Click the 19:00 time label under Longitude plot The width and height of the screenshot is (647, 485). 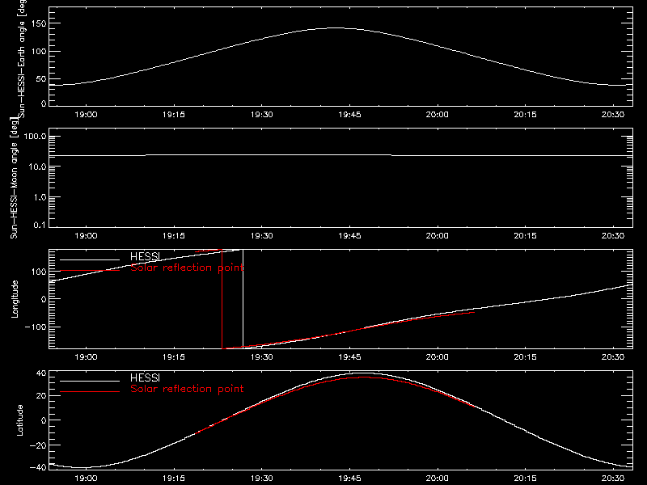pyautogui.click(x=86, y=357)
